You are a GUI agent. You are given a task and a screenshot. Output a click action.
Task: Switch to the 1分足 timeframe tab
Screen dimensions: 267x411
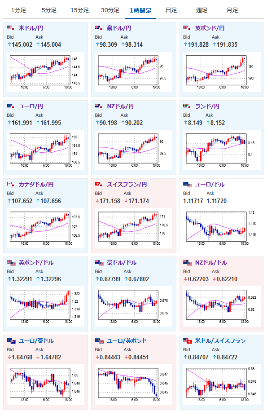pyautogui.click(x=18, y=10)
